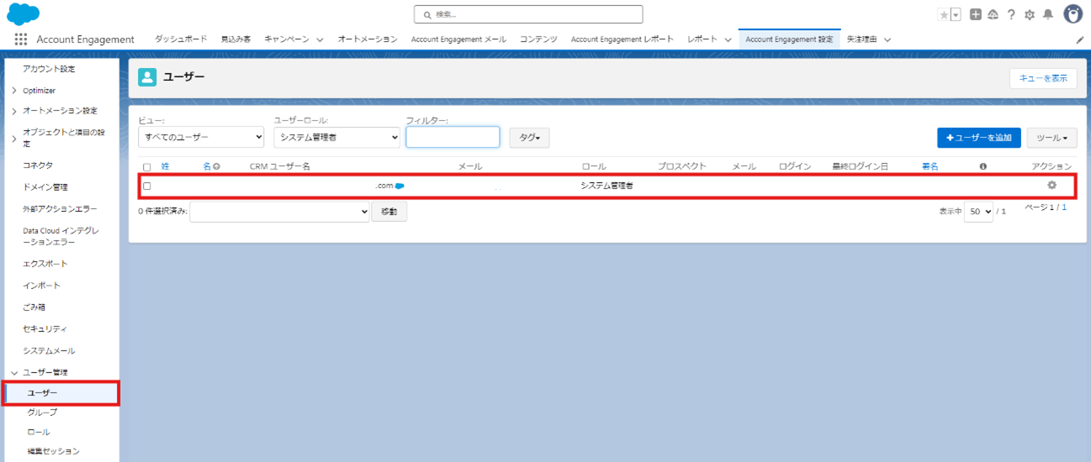
Task: Open Data Cloud インテグレーションエラー in sidebar
Action: click(x=61, y=236)
